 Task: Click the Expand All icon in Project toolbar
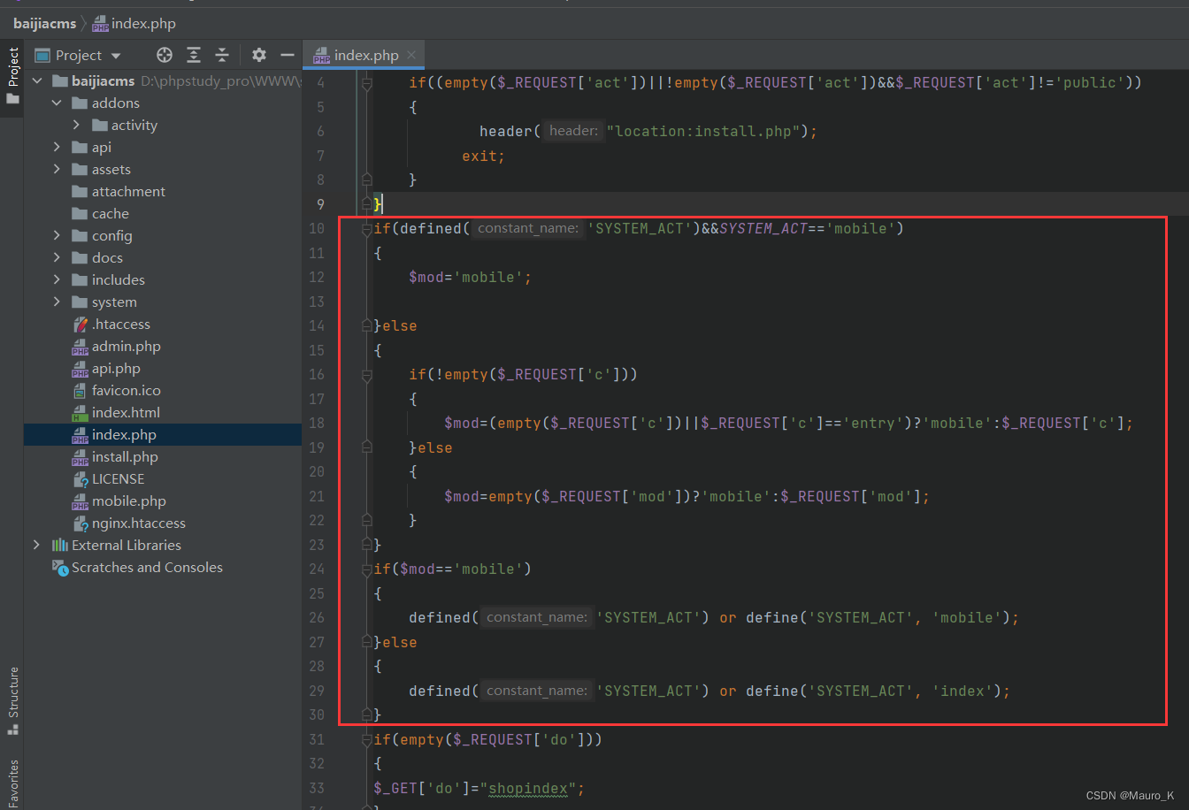click(194, 55)
